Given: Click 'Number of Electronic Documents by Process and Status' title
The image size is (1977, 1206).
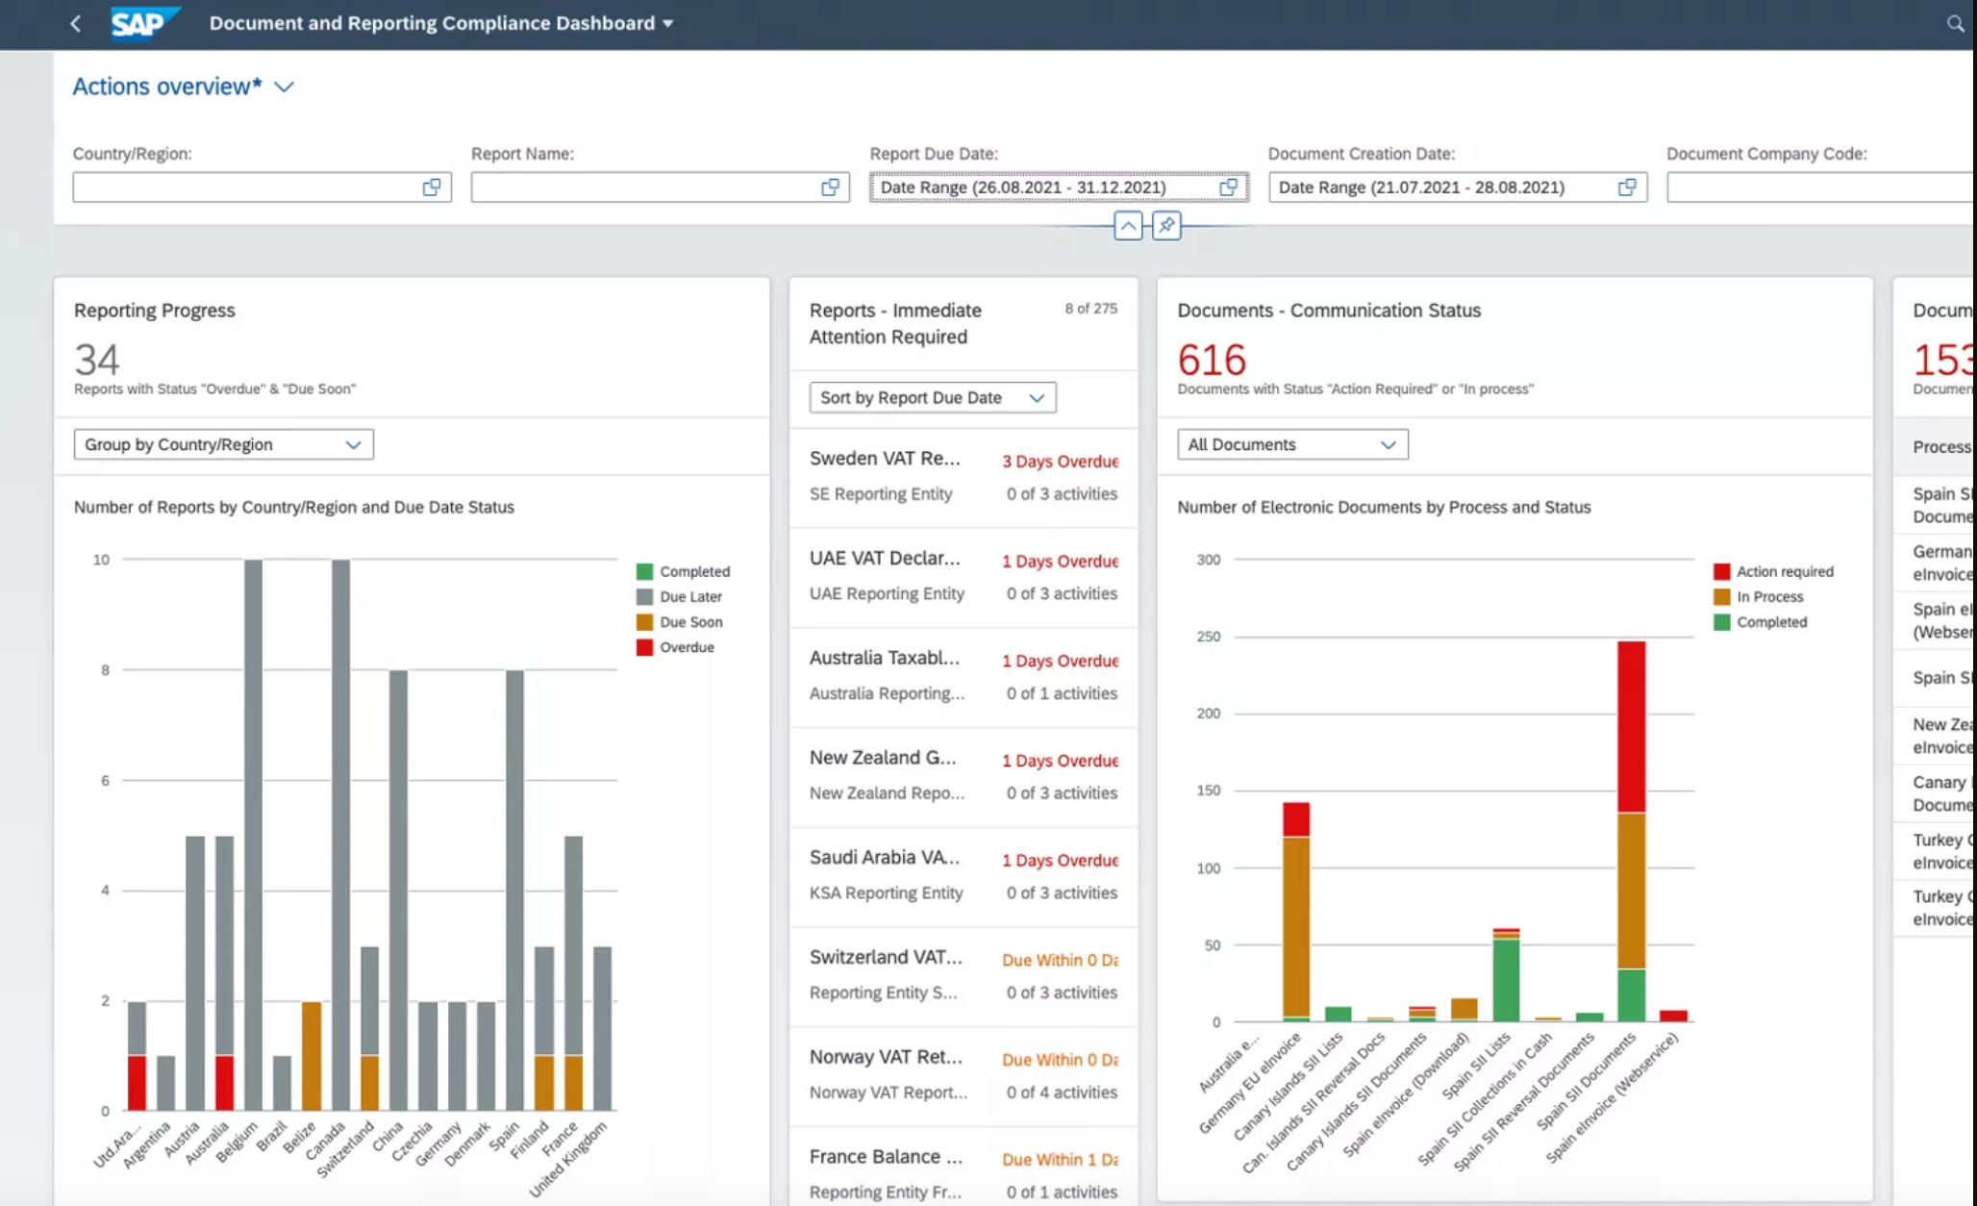Looking at the screenshot, I should pos(1384,507).
